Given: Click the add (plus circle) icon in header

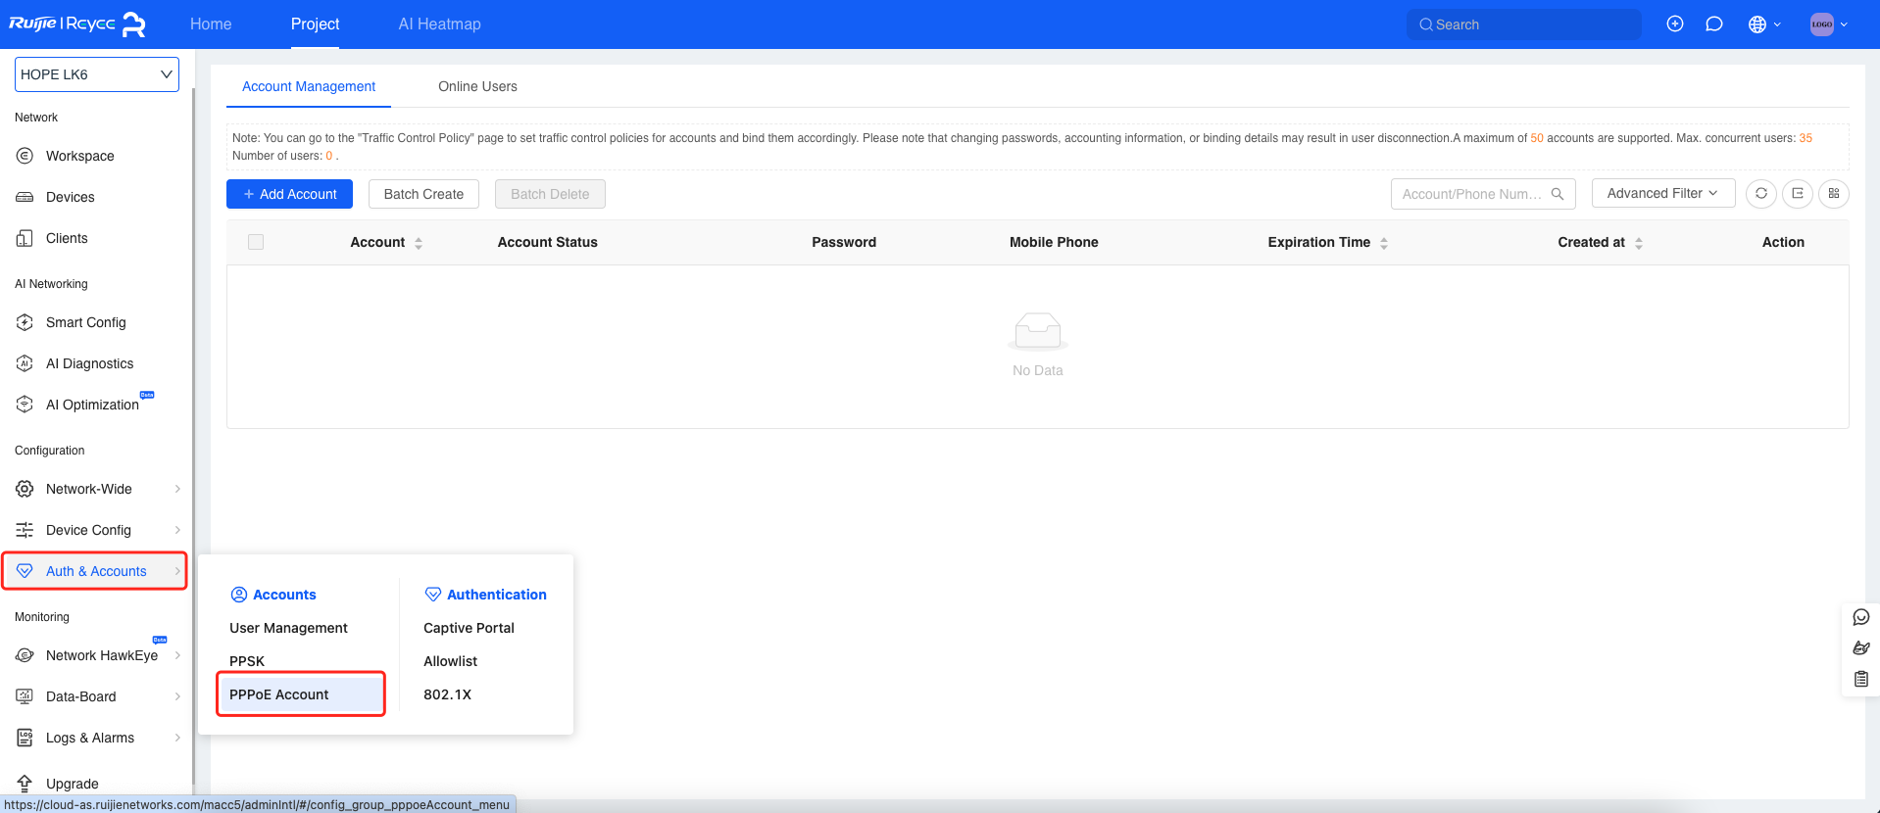Looking at the screenshot, I should pyautogui.click(x=1675, y=24).
